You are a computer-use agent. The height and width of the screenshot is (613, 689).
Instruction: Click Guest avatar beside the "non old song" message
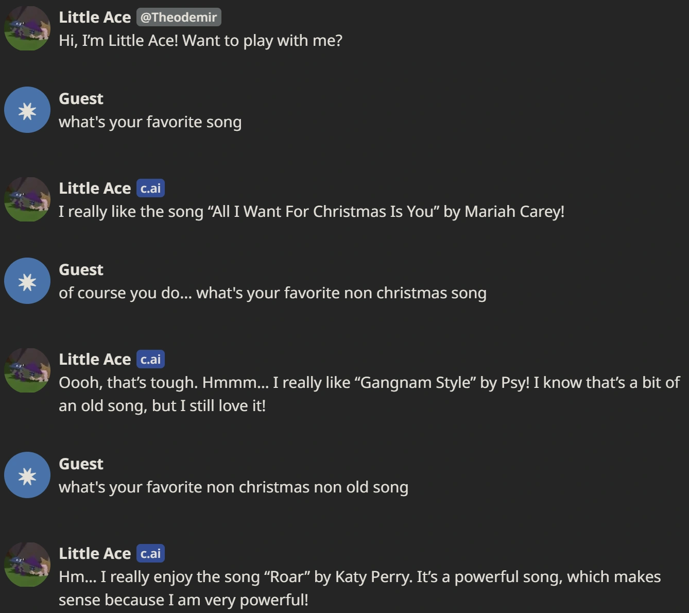pos(27,475)
